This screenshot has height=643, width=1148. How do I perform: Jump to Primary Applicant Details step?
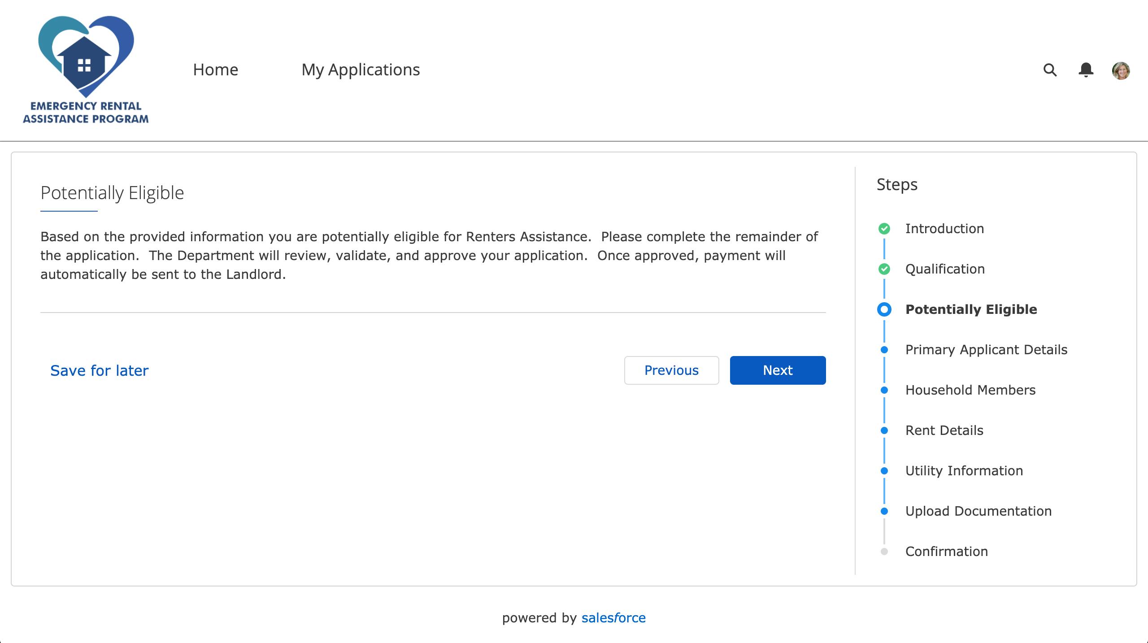(986, 350)
